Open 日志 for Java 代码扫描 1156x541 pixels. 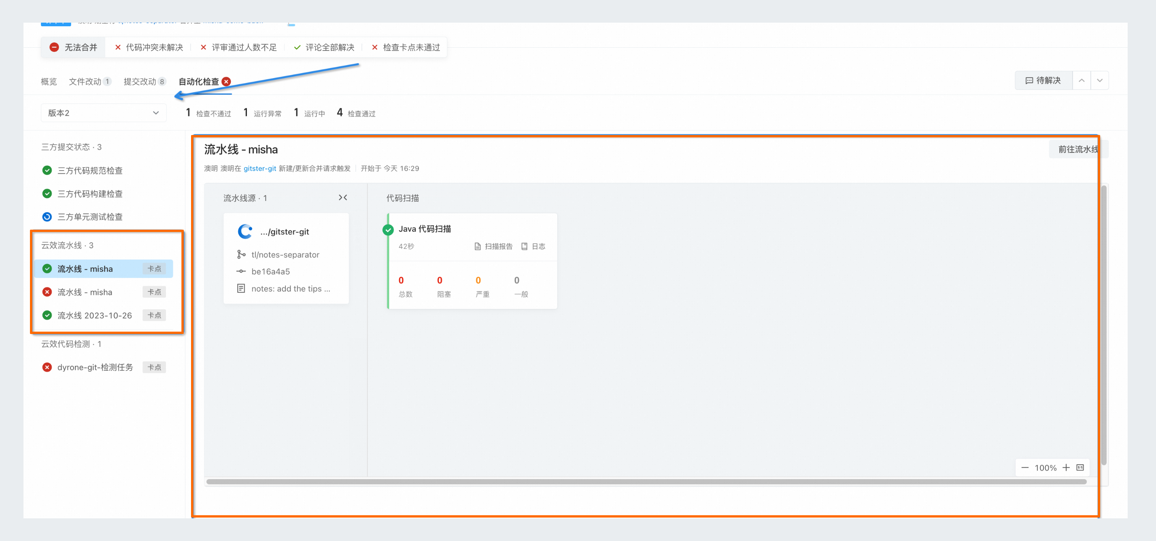coord(533,247)
